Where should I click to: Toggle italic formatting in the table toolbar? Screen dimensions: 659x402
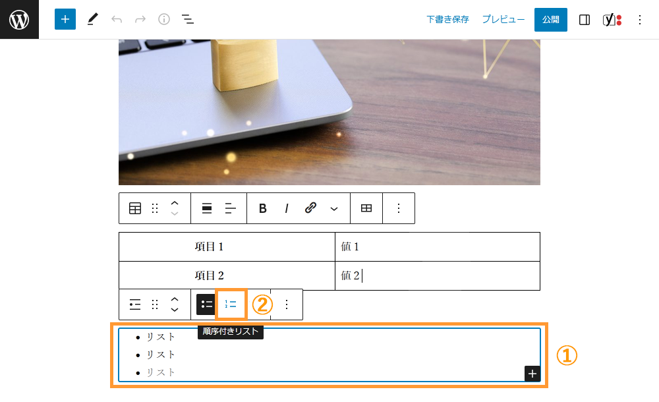point(286,208)
